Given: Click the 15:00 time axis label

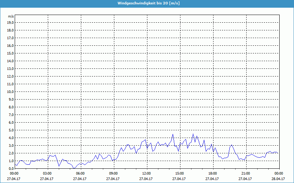Looking at the screenshot, I should (x=179, y=173).
